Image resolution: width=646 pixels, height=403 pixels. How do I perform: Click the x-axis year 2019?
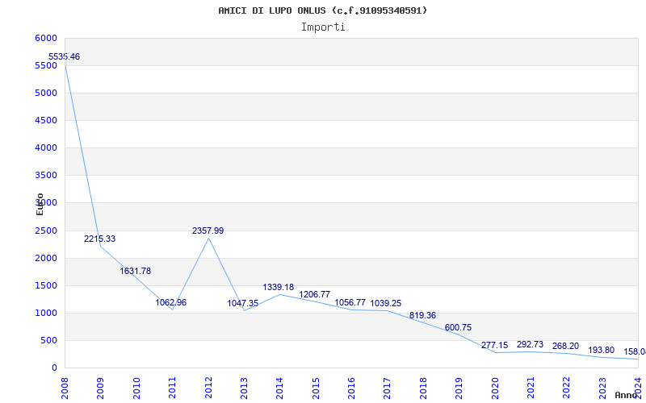(x=459, y=388)
